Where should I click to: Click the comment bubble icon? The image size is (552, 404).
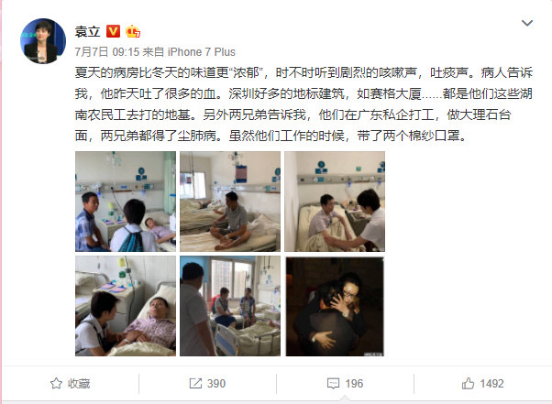coord(333,384)
